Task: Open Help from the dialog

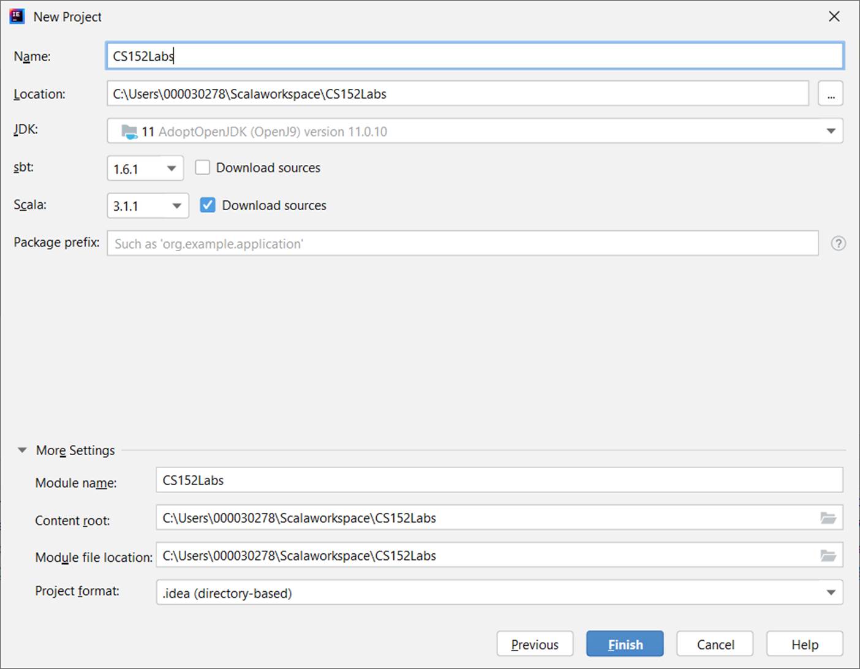Action: [x=804, y=644]
